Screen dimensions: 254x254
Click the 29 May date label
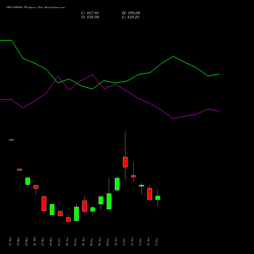pos(51,241)
